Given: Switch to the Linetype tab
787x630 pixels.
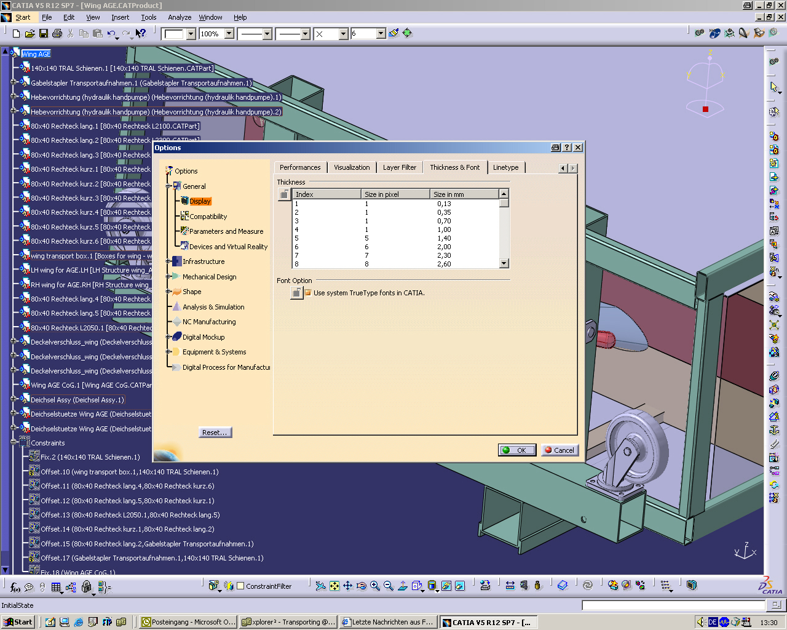Looking at the screenshot, I should point(505,167).
